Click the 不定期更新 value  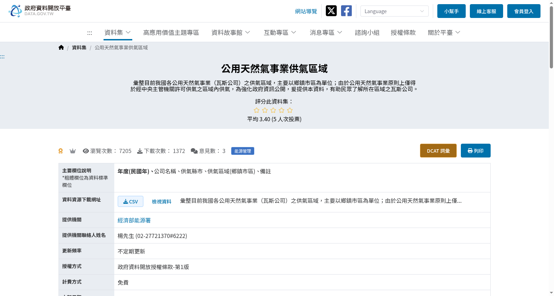pyautogui.click(x=131, y=251)
